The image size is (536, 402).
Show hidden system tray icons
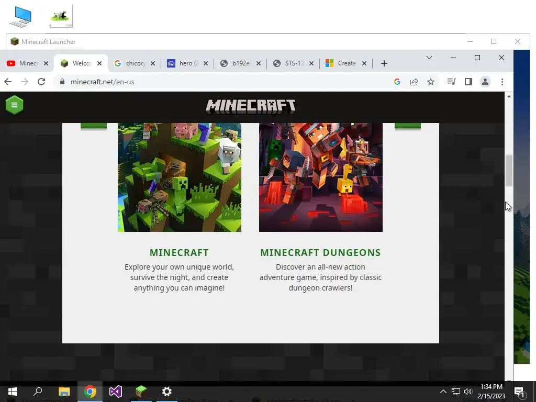[443, 392]
